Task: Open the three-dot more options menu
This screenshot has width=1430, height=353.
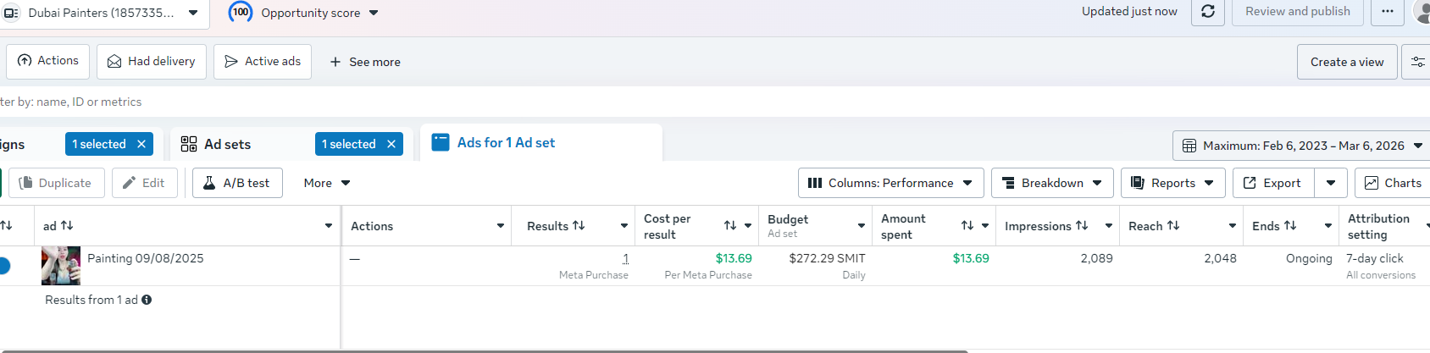Action: point(1387,12)
